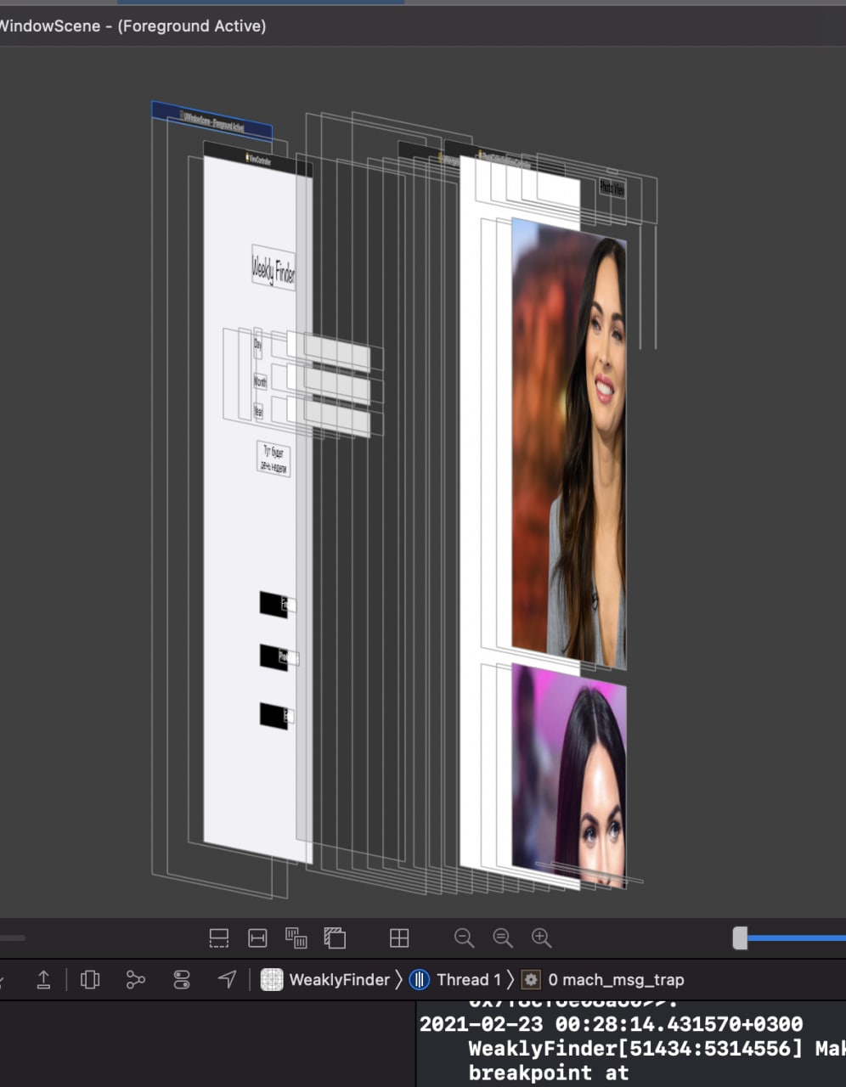This screenshot has height=1087, width=846.
Task: Open Environment Overrides toggles icon
Action: [x=182, y=979]
